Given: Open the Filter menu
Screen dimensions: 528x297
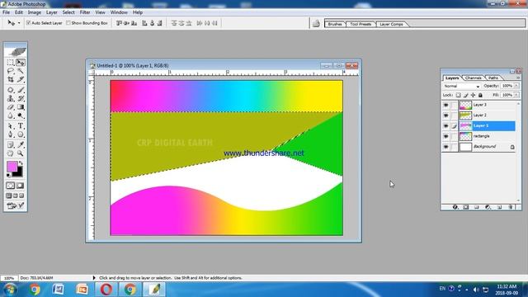Looking at the screenshot, I should click(x=85, y=12).
